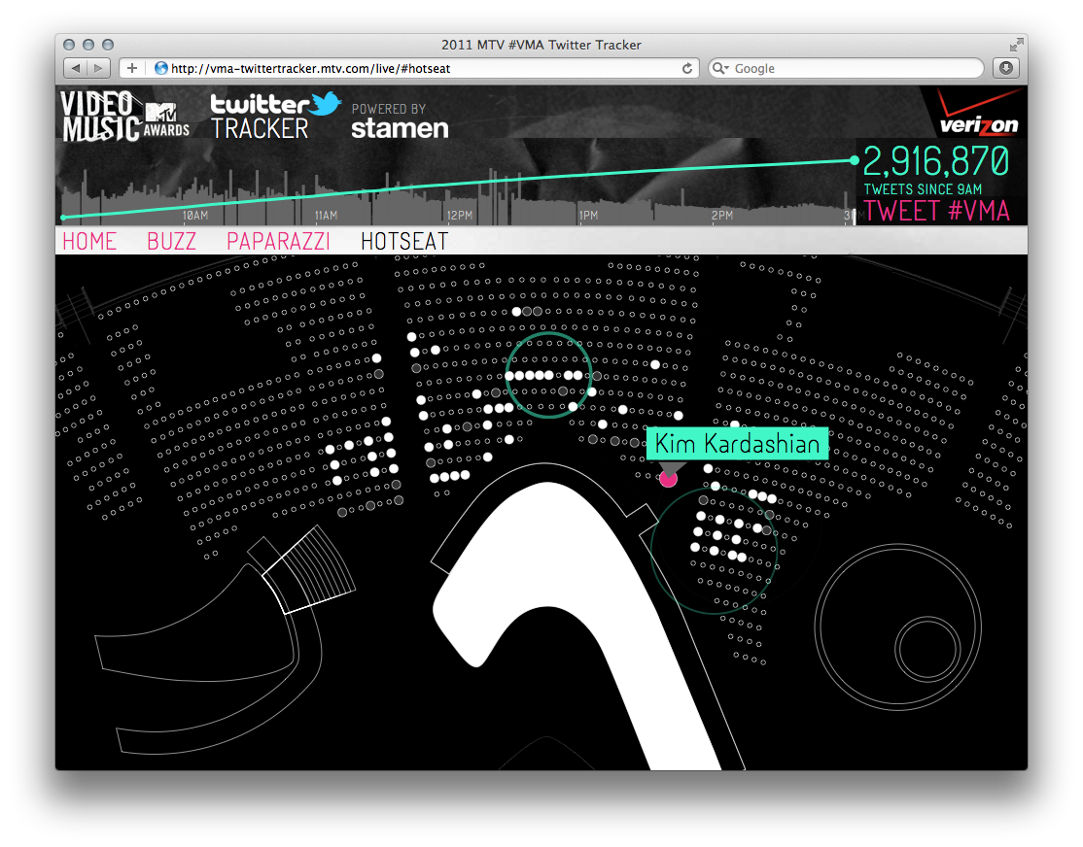Click the Safari forward arrow button
Image resolution: width=1083 pixels, height=847 pixels.
[99, 68]
